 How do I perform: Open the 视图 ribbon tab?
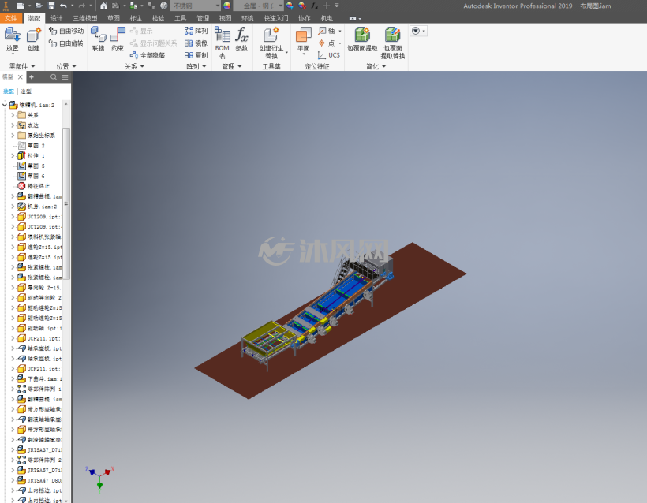pos(225,18)
